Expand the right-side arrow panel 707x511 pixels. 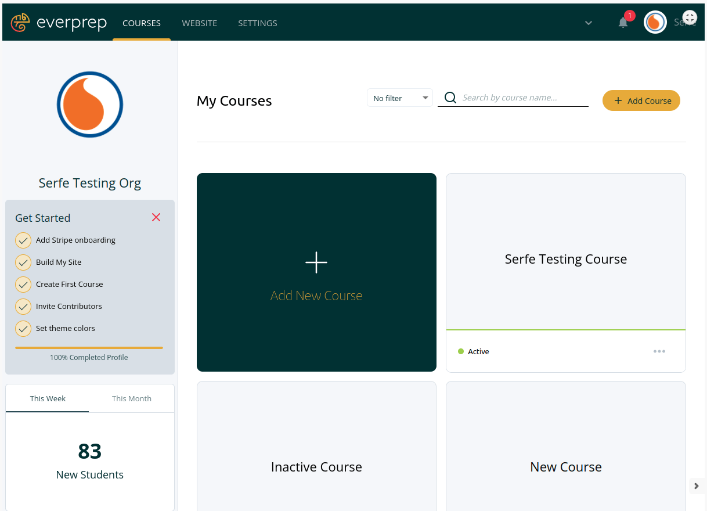pyautogui.click(x=697, y=486)
